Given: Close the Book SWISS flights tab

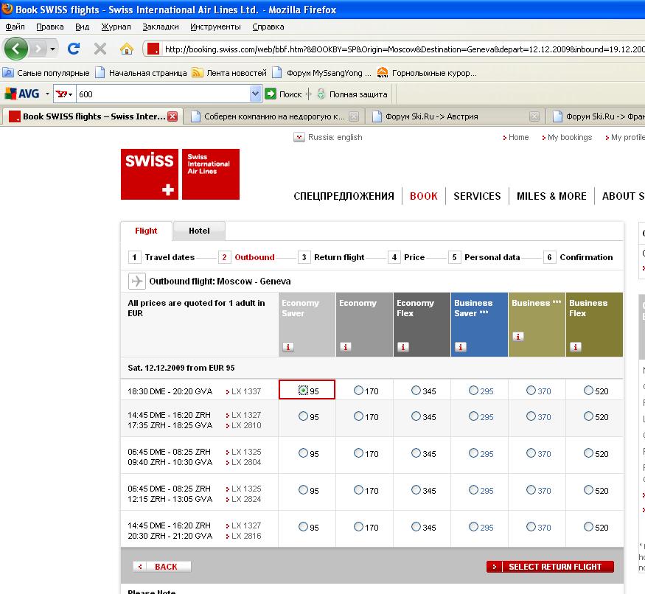Looking at the screenshot, I should pyautogui.click(x=172, y=116).
